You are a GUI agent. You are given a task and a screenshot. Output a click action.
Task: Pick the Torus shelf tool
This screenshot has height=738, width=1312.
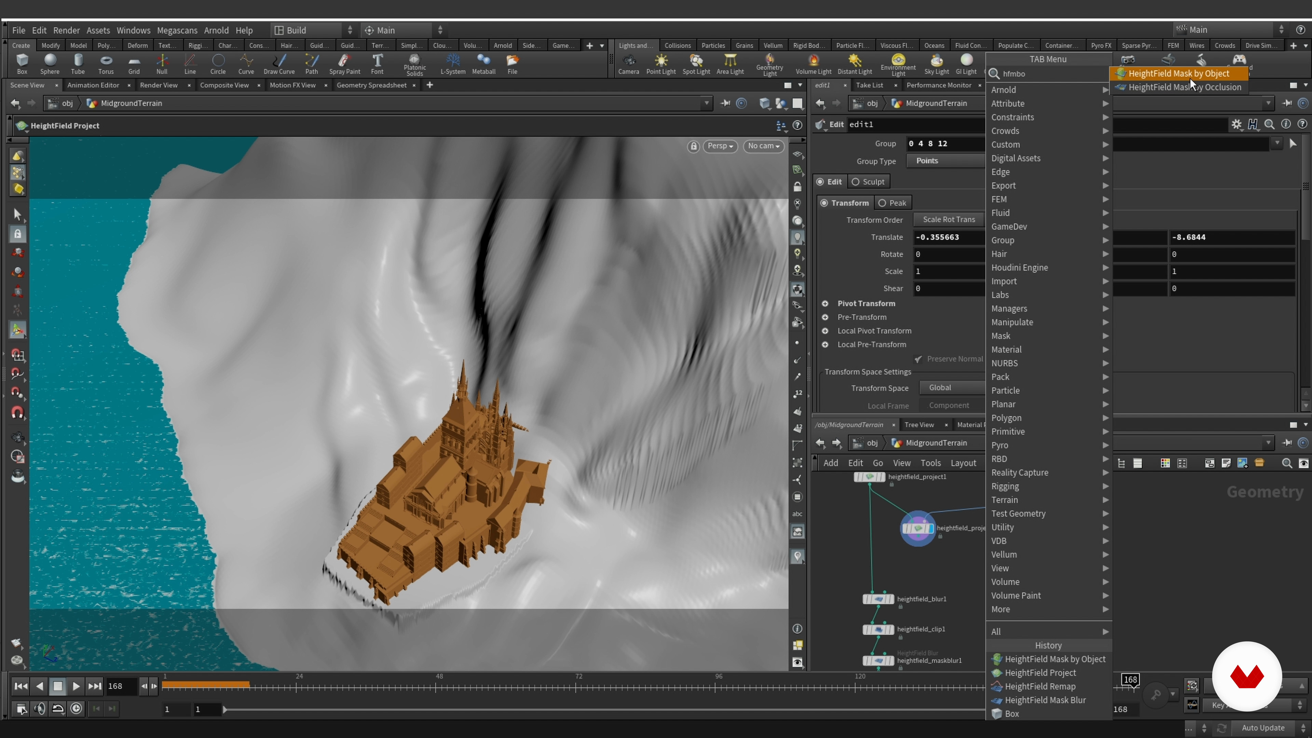[106, 64]
